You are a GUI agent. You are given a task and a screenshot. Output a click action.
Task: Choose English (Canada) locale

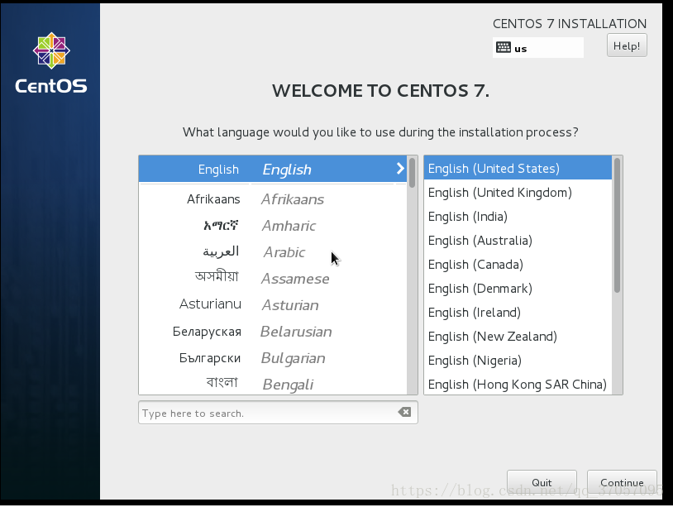pyautogui.click(x=518, y=265)
